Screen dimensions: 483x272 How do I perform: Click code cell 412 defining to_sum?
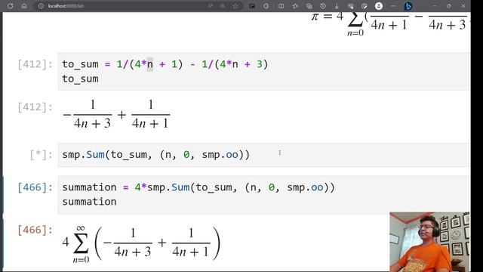(263, 71)
